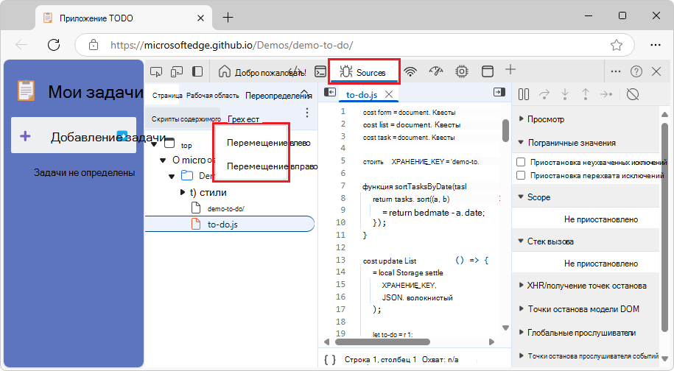The height and width of the screenshot is (371, 674).
Task: Close the to-do.js editor tab
Action: 389,94
